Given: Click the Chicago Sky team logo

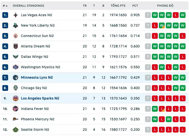Looking at the screenshot, I should tap(16, 88).
